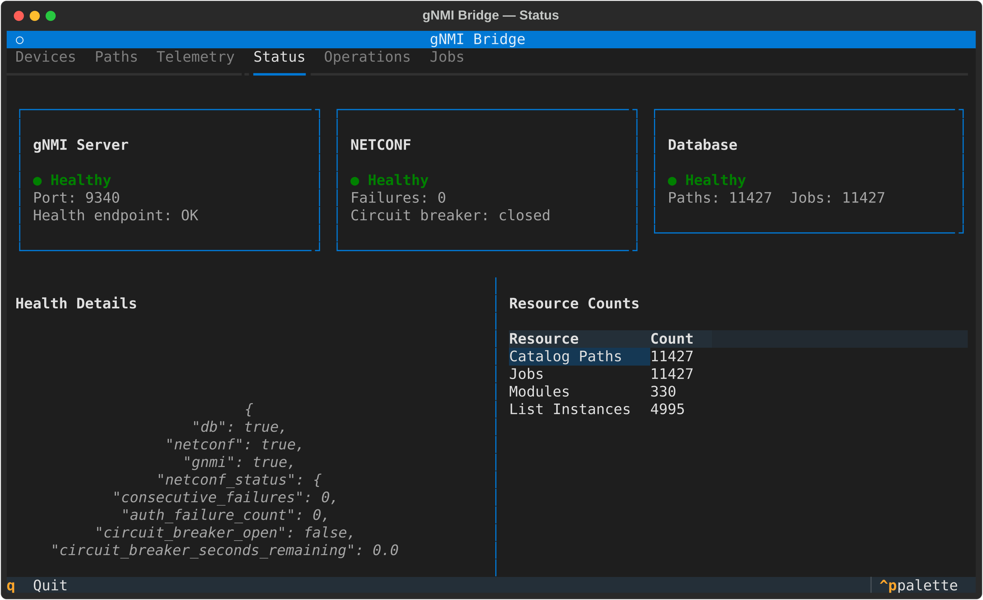This screenshot has height=600, width=983.
Task: Click Quit in the footer
Action: click(x=50, y=585)
